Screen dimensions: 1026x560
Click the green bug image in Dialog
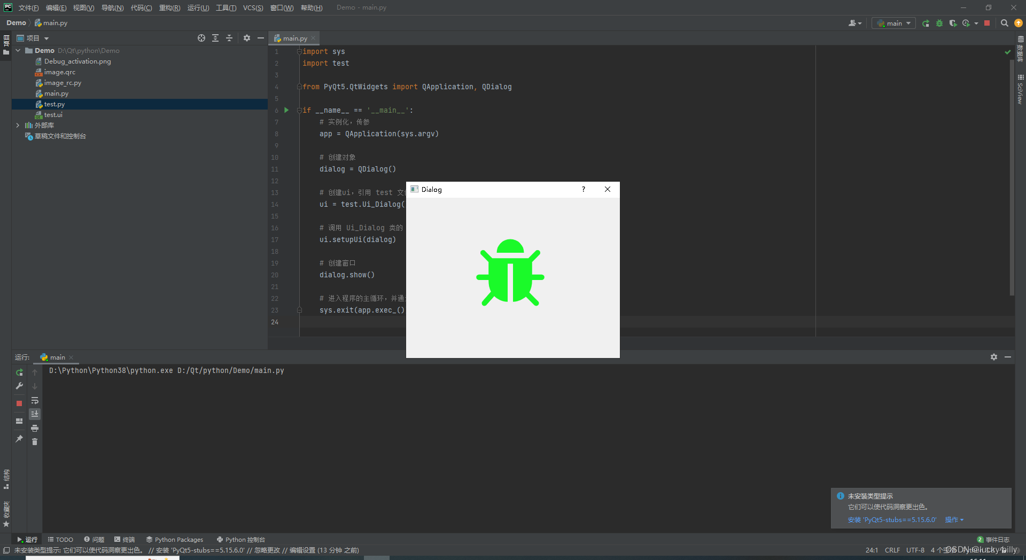coord(510,273)
